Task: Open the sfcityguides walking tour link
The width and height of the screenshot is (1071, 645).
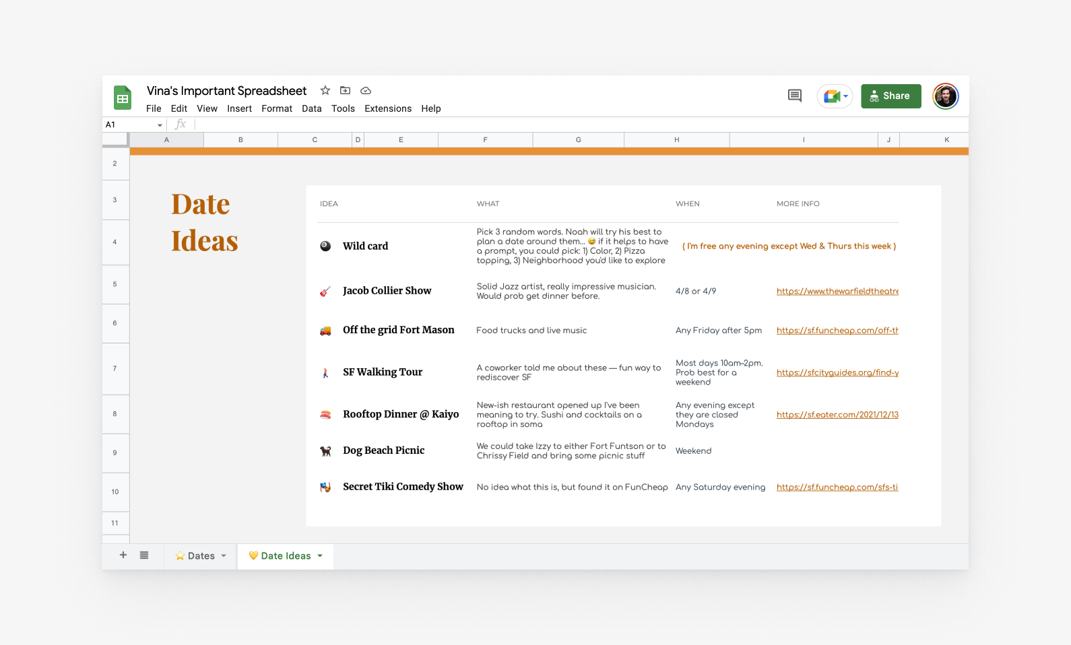Action: [x=837, y=372]
